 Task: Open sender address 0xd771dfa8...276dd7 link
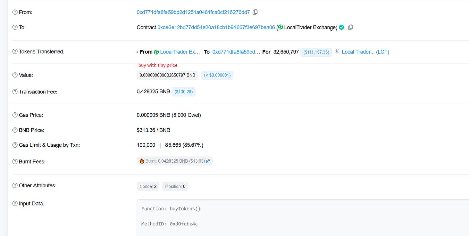coord(193,12)
